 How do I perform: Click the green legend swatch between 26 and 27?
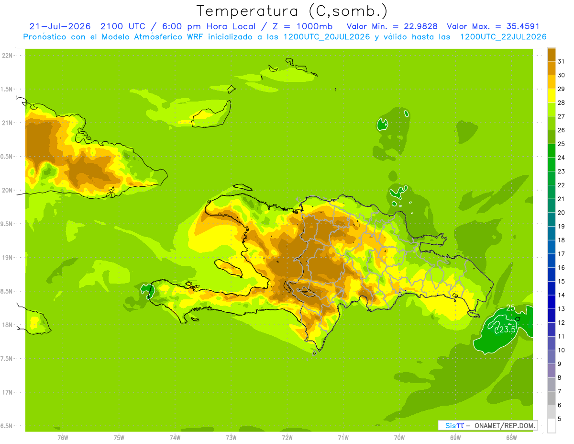(552, 123)
